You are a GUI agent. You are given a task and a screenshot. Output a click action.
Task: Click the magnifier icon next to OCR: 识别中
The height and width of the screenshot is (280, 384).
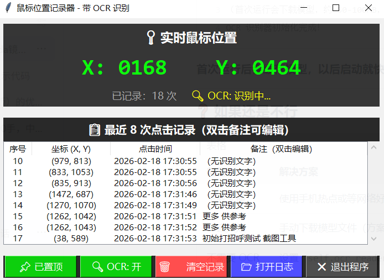tap(198, 96)
